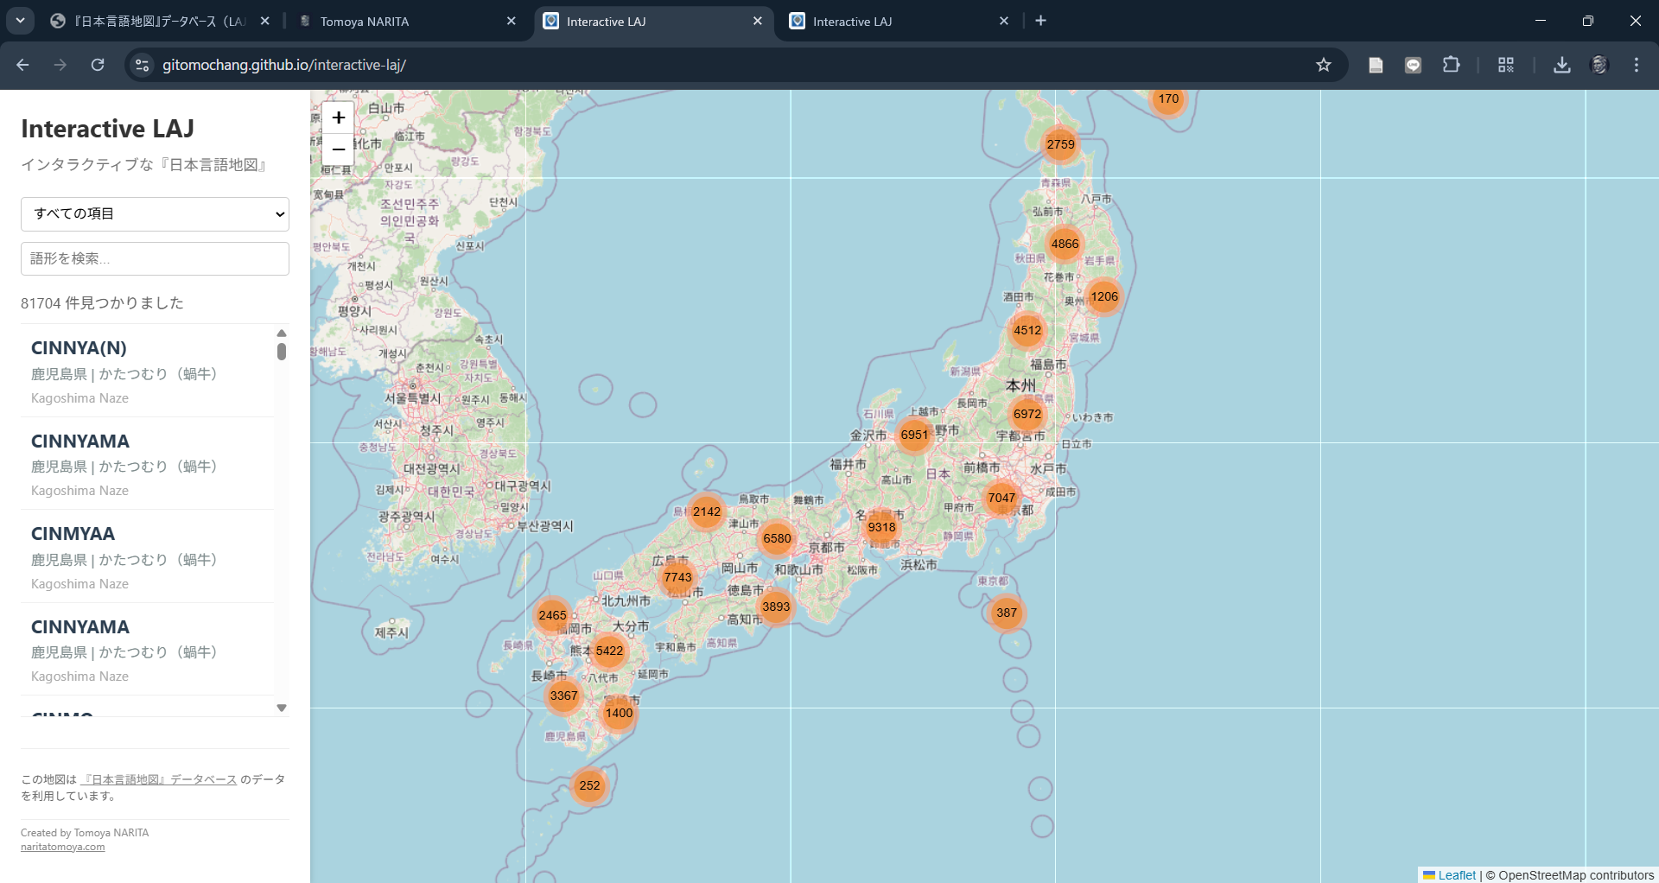Image resolution: width=1659 pixels, height=883 pixels.
Task: Switch to the 日本言語地図 database tab
Action: click(160, 22)
